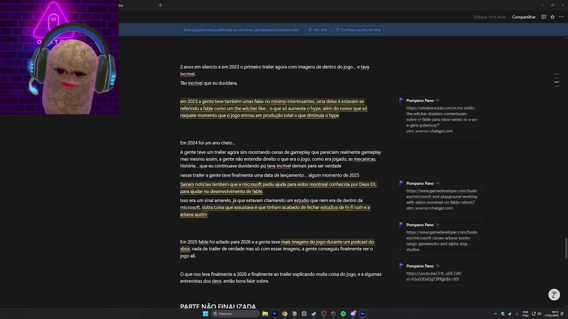This screenshot has height=319, width=568.
Task: Click the 'Isso era um sinal amarelo' paragraph
Action: tap(275, 207)
